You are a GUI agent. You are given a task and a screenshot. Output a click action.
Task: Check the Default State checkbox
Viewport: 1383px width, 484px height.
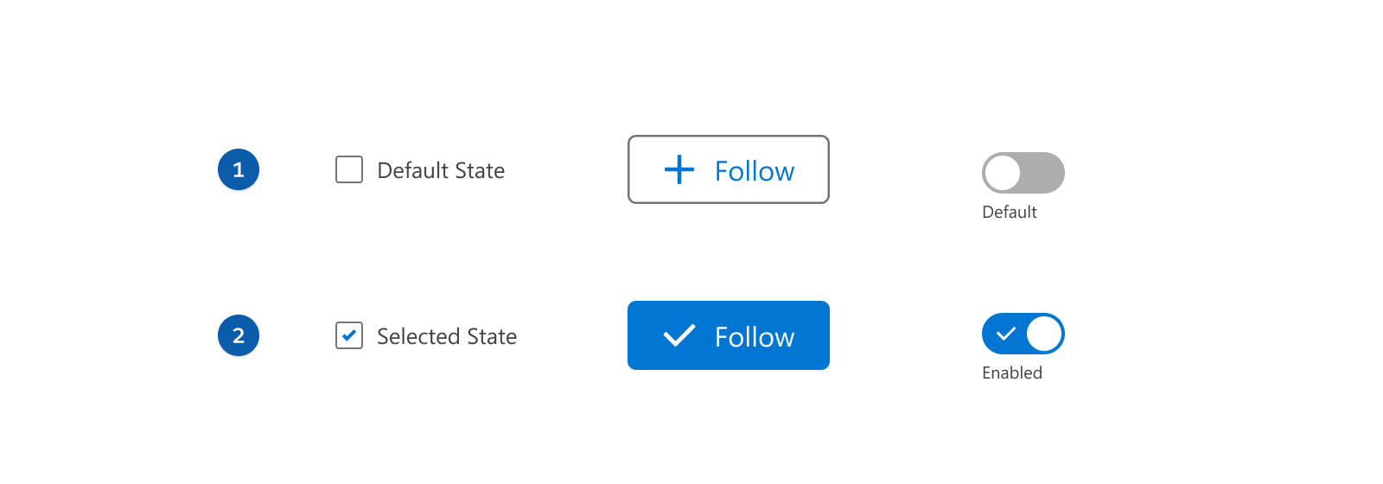(349, 169)
